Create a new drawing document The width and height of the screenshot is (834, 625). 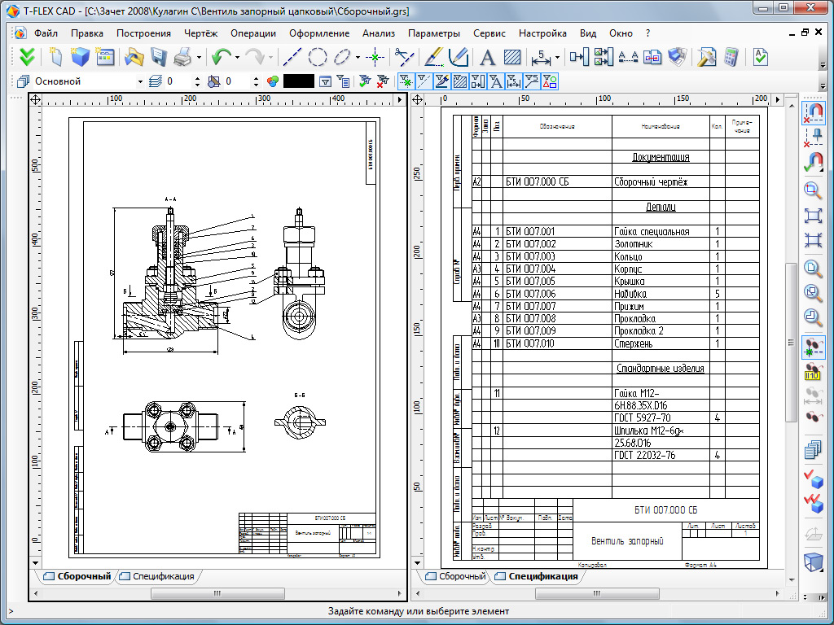pos(56,57)
